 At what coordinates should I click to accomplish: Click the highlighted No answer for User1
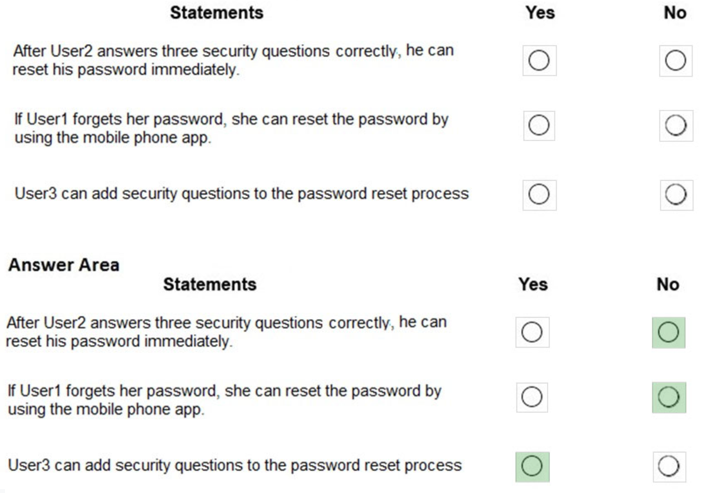pos(669,397)
